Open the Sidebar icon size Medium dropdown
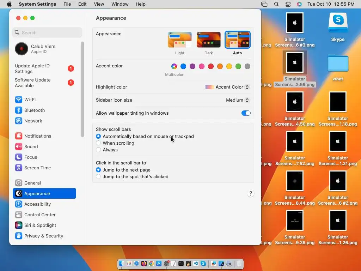 click(x=238, y=100)
